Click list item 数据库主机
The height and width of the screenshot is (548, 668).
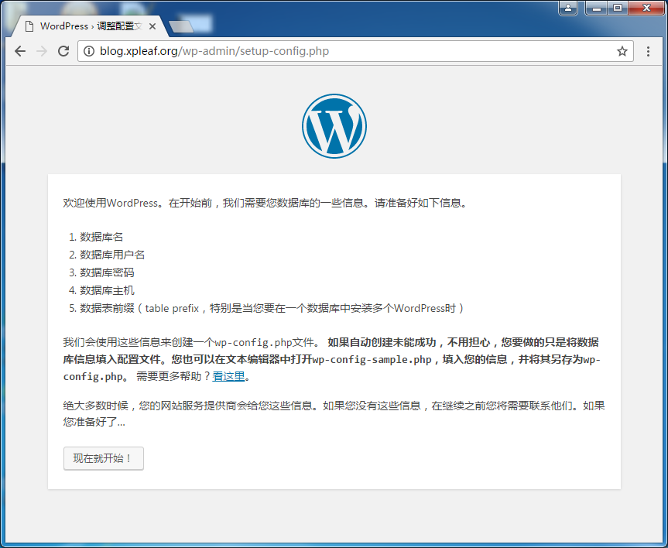107,290
